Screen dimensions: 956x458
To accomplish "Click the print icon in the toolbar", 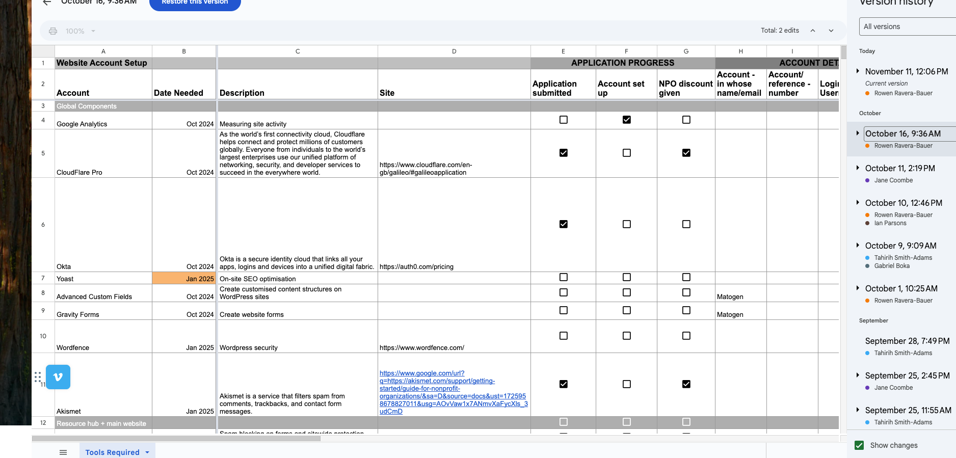I will [53, 31].
